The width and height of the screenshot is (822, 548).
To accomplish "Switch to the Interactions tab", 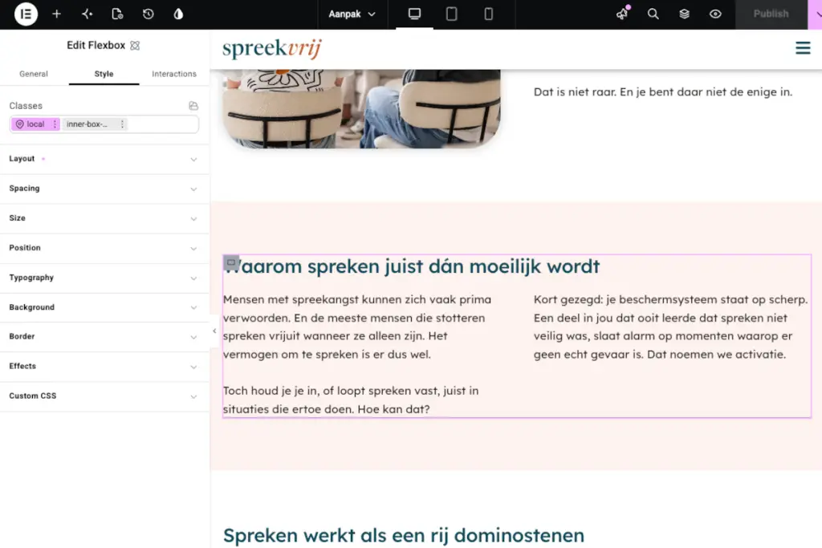I will (x=174, y=74).
